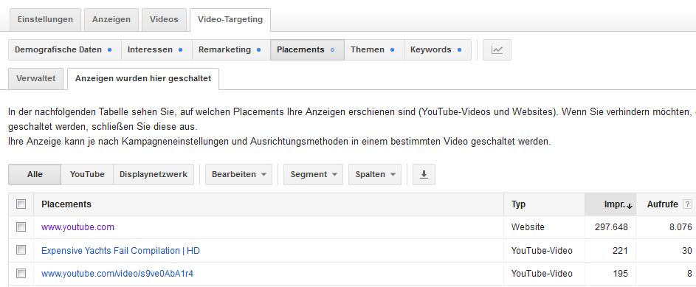The height and width of the screenshot is (287, 696).
Task: Open the Aufrufe help question mark
Action: pos(687,204)
